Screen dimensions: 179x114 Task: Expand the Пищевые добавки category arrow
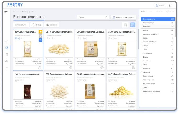142,42
